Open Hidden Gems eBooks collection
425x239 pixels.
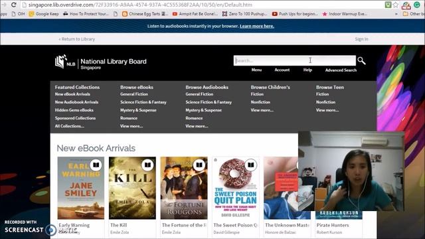(x=74, y=110)
